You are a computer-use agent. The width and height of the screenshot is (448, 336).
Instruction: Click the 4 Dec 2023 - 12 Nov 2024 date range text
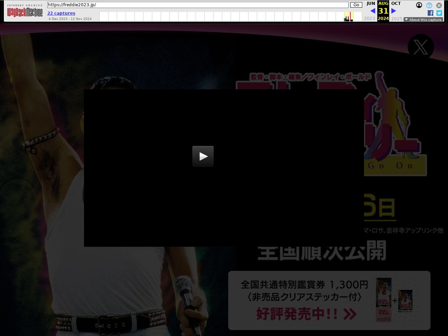pyautogui.click(x=70, y=19)
